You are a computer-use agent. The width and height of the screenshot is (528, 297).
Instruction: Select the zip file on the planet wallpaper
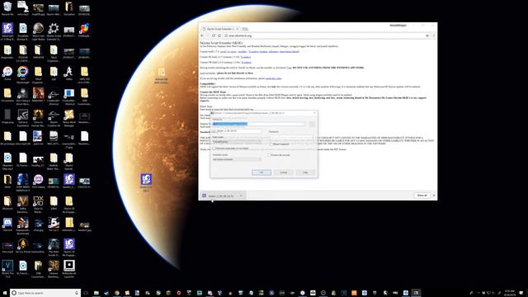146,182
